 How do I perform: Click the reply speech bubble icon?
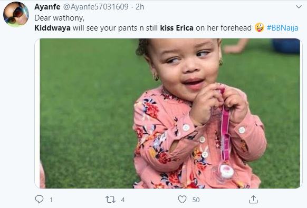coord(39,200)
